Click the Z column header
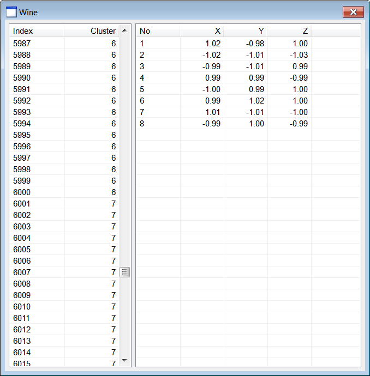Viewport: 370px width, 376px height. coord(289,31)
